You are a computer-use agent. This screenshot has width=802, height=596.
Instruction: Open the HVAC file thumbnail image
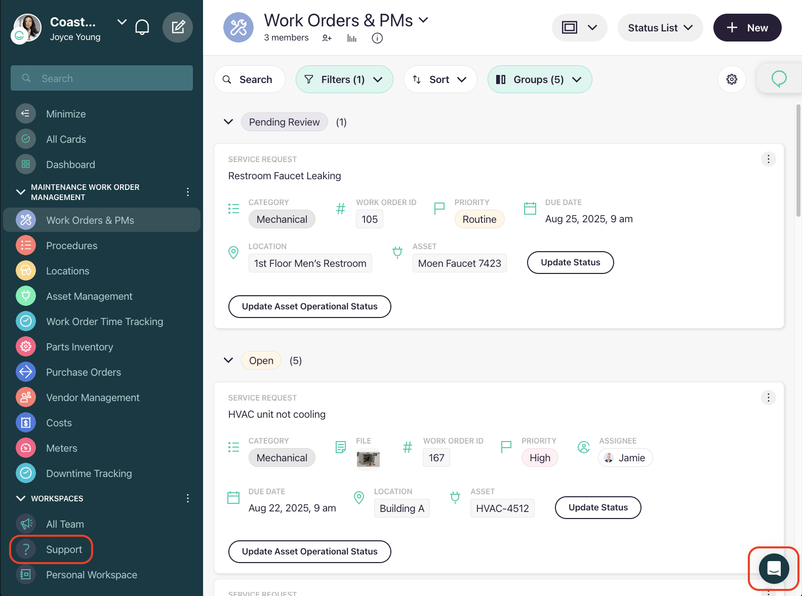[x=368, y=459]
